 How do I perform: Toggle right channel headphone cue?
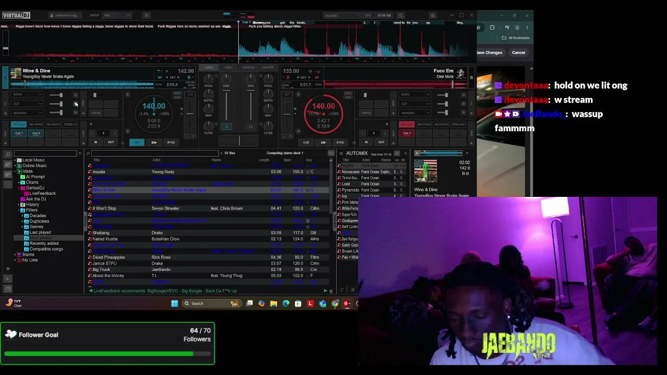(251, 127)
